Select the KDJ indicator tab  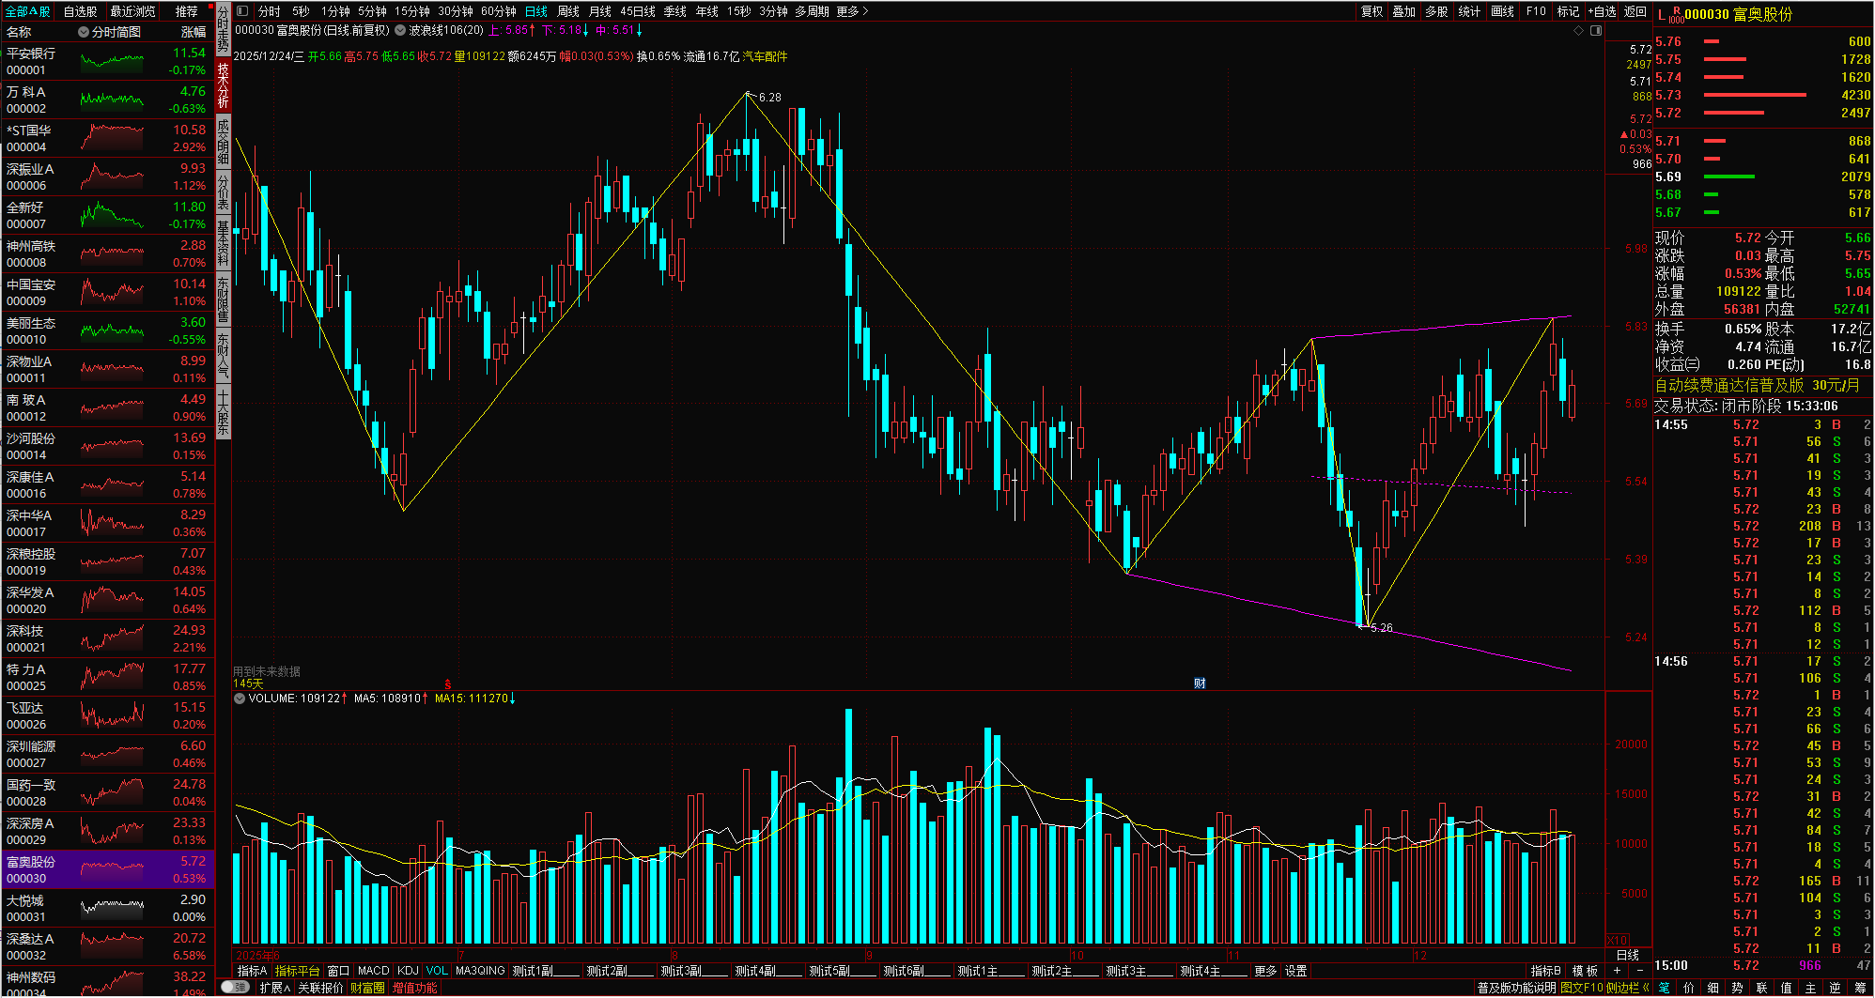coord(408,971)
